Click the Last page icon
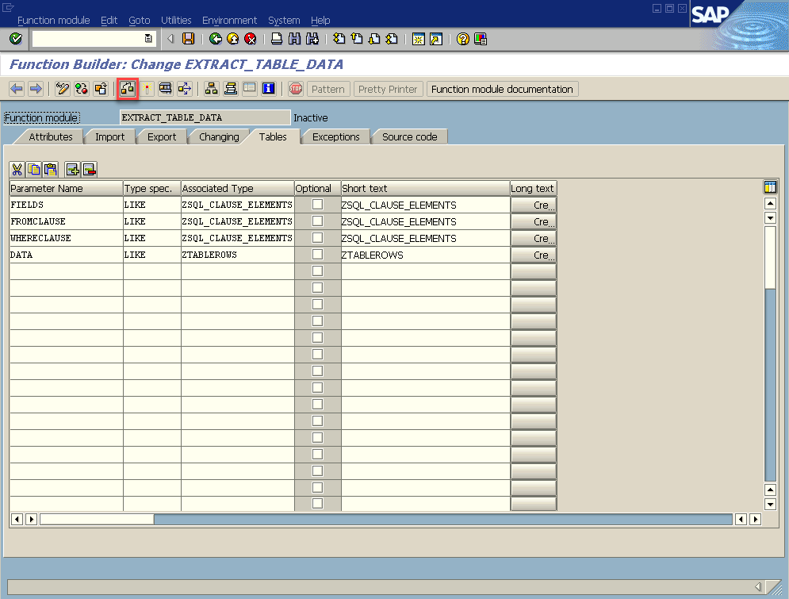789x599 pixels. 392,39
